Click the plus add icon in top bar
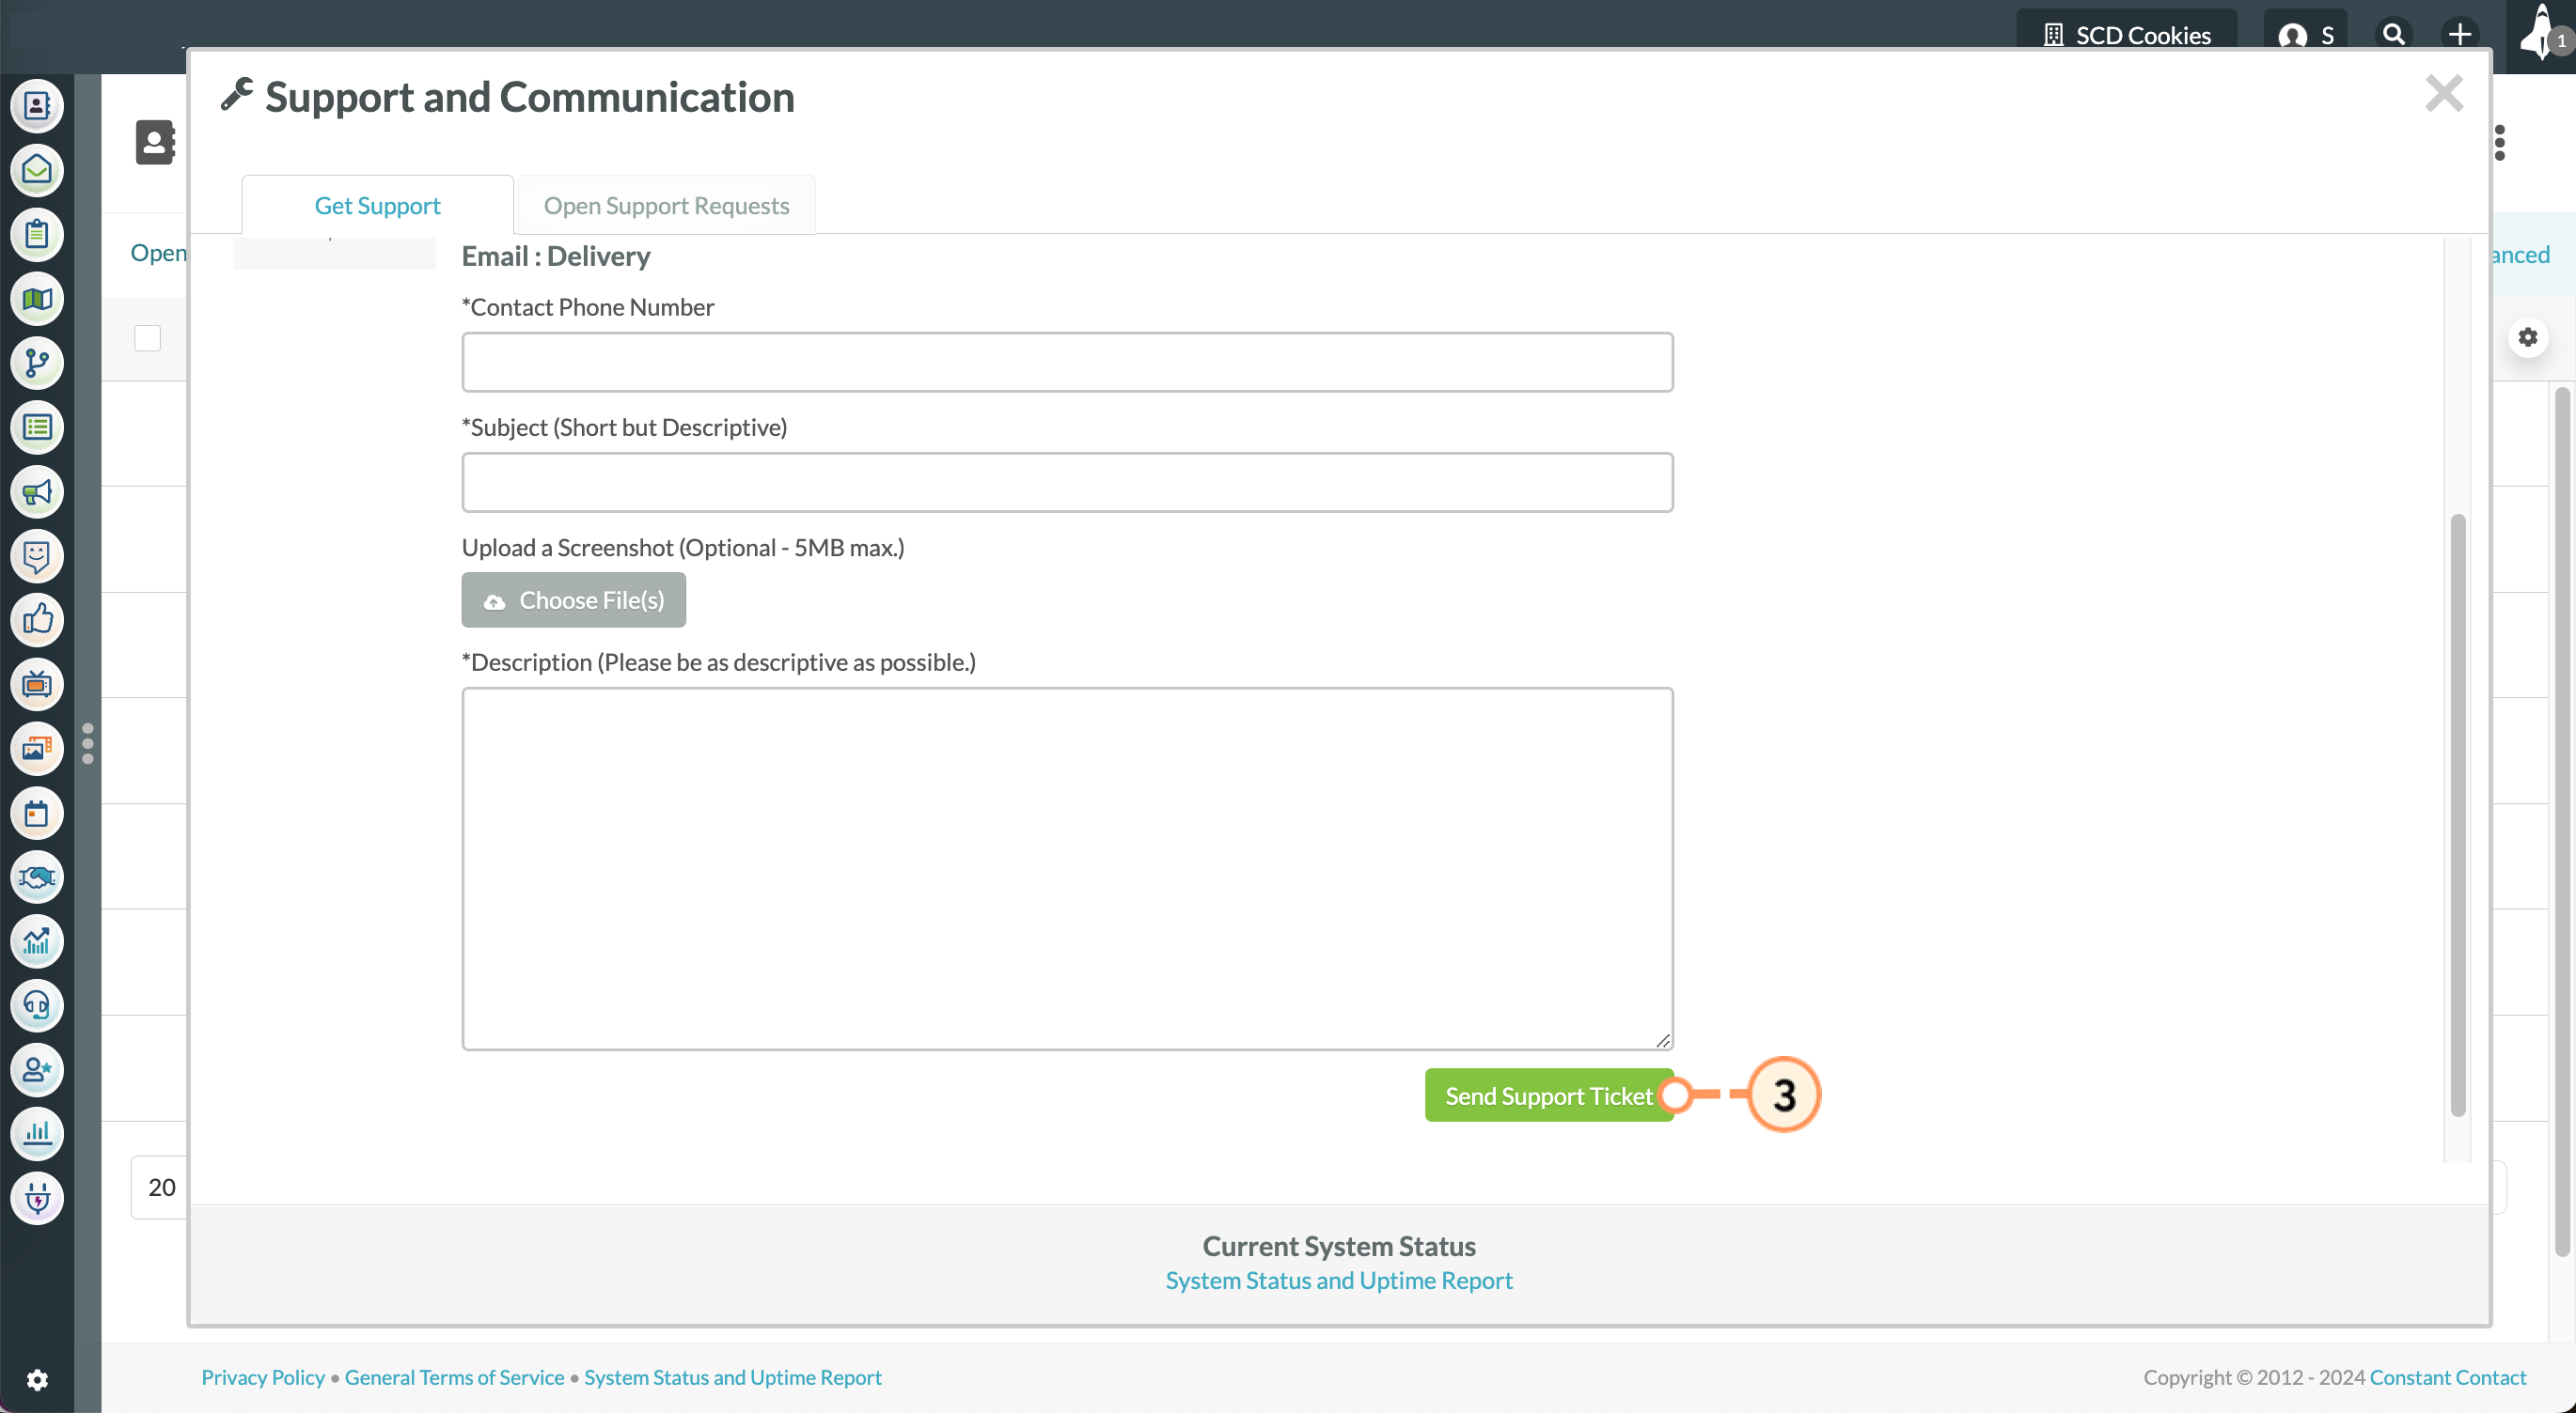The image size is (2576, 1413). pos(2460,35)
